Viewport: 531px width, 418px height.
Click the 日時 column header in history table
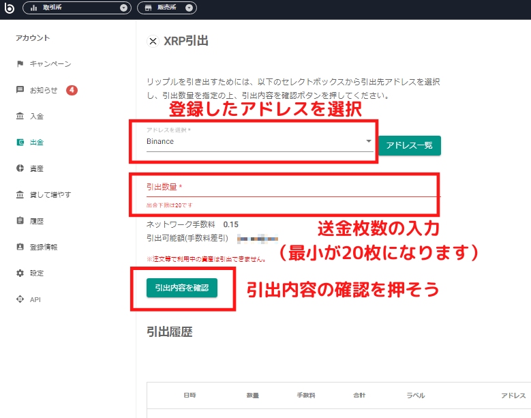[189, 395]
